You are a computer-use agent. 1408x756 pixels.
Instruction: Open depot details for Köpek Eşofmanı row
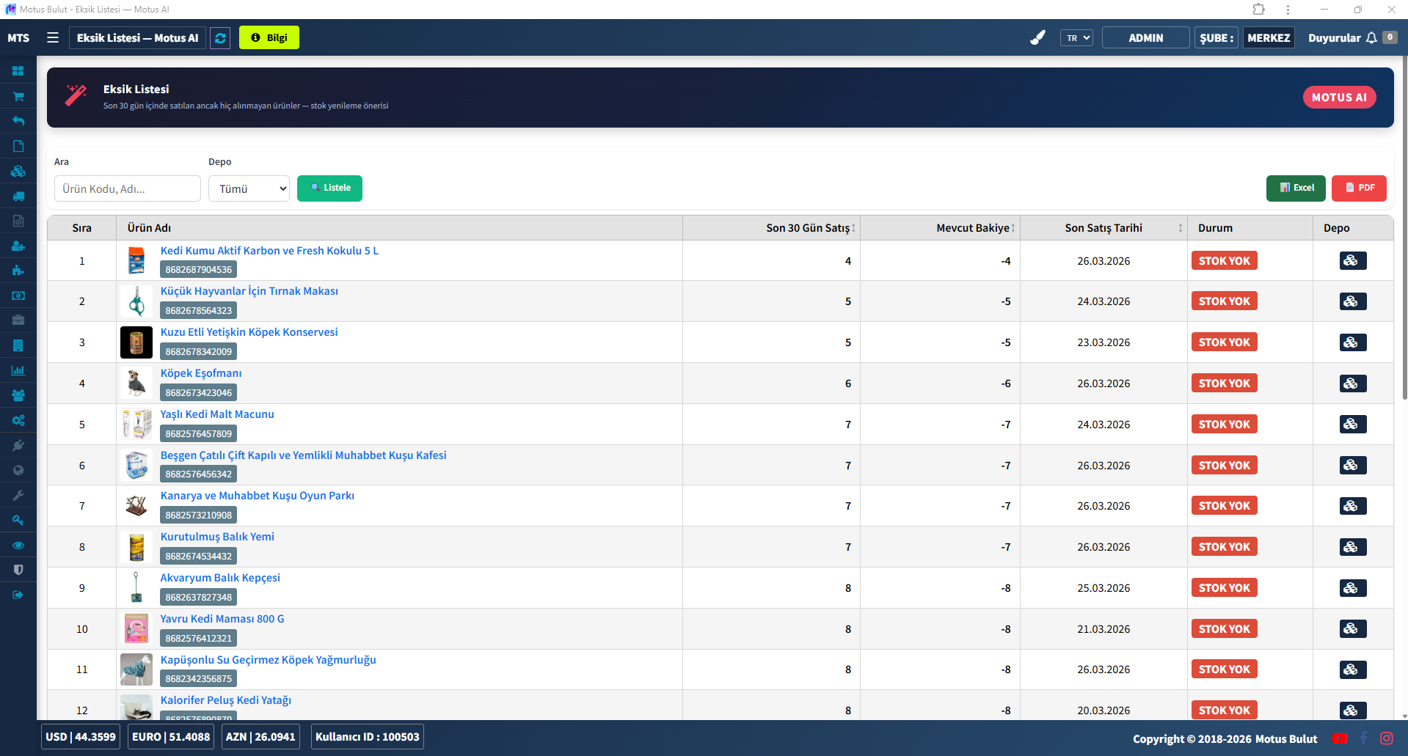click(1352, 383)
